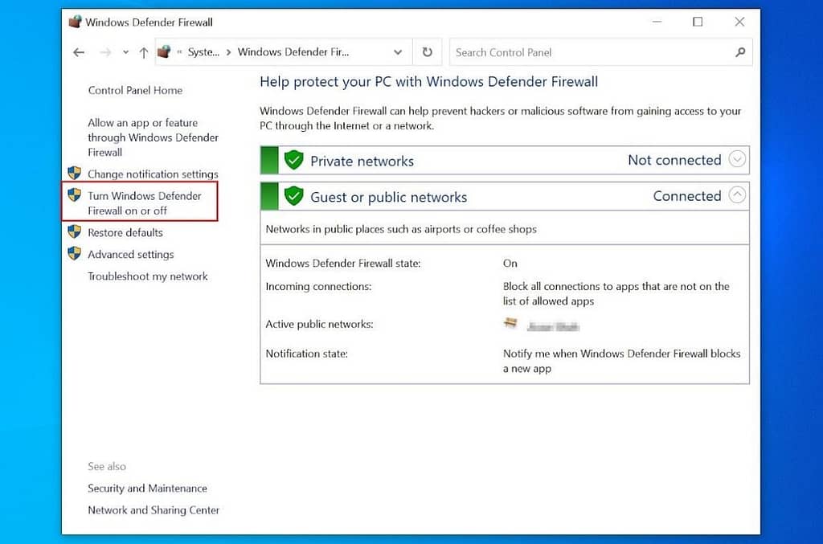Screen dimensions: 823x544
Task: Click the Guest or public networks heading
Action: tap(388, 197)
